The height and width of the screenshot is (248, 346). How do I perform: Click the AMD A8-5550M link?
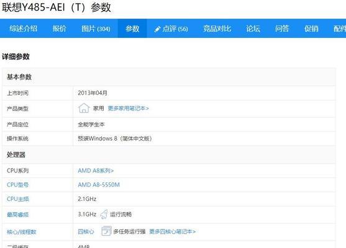tap(99, 185)
